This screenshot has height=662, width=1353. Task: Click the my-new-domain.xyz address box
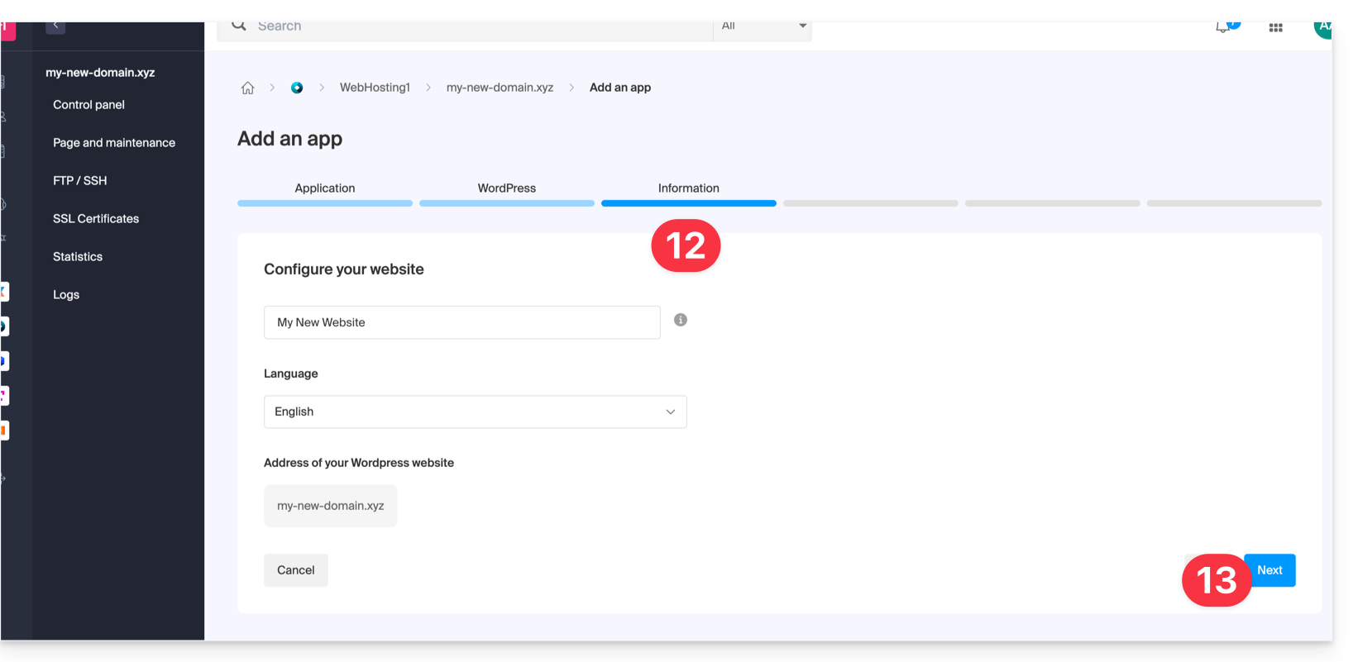(331, 506)
